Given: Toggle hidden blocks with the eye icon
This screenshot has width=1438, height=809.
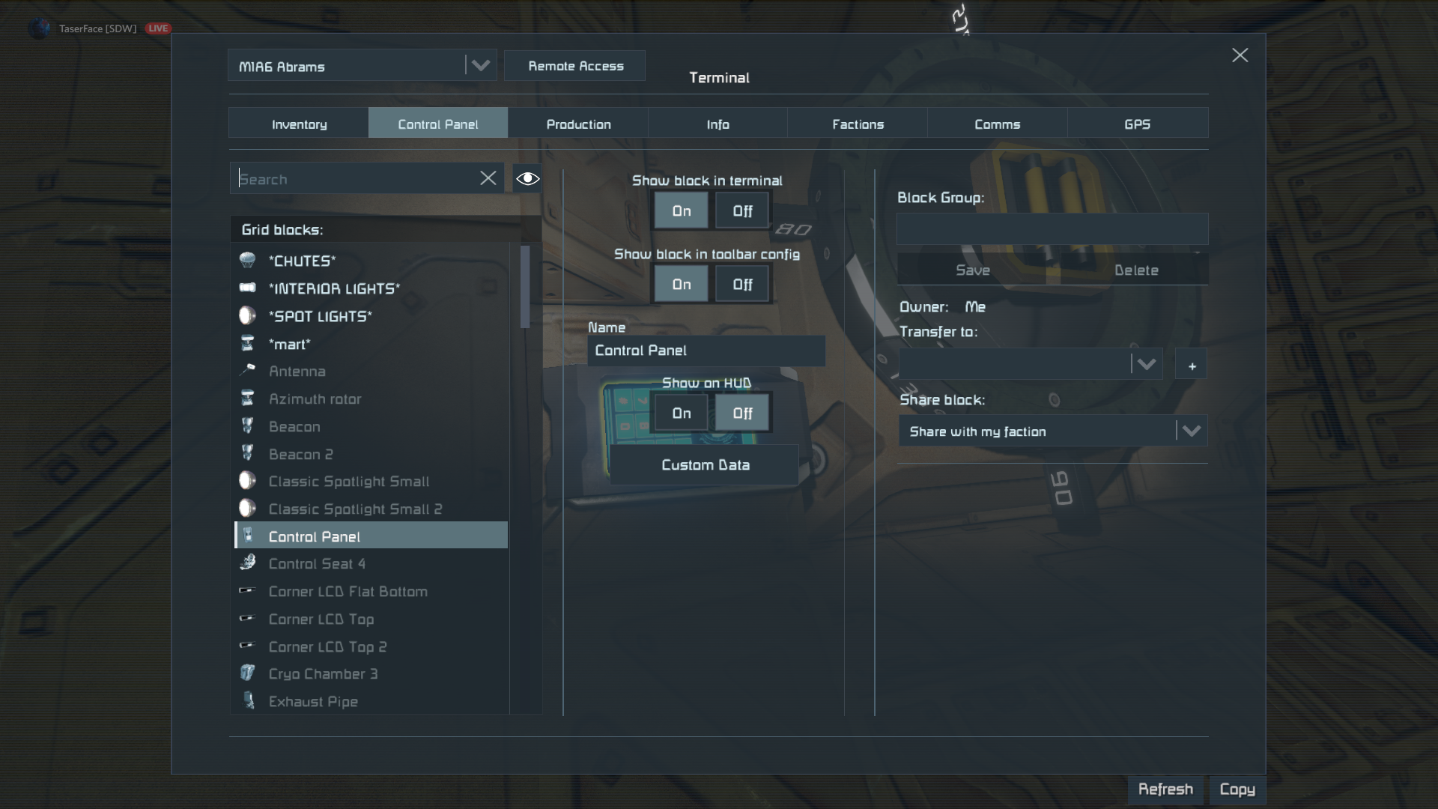Looking at the screenshot, I should coord(527,178).
